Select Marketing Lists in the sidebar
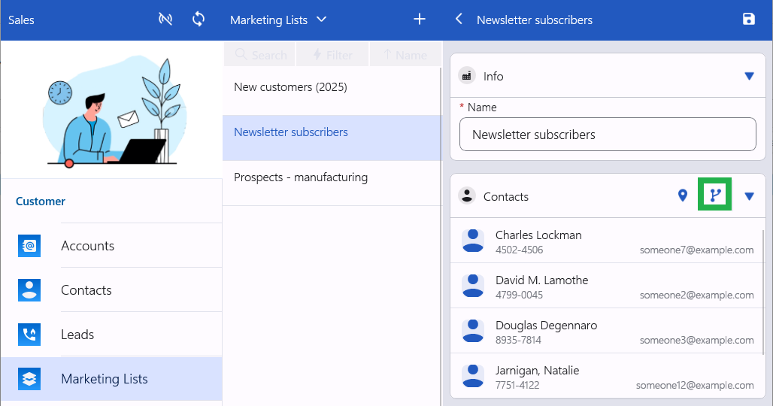 pyautogui.click(x=104, y=379)
